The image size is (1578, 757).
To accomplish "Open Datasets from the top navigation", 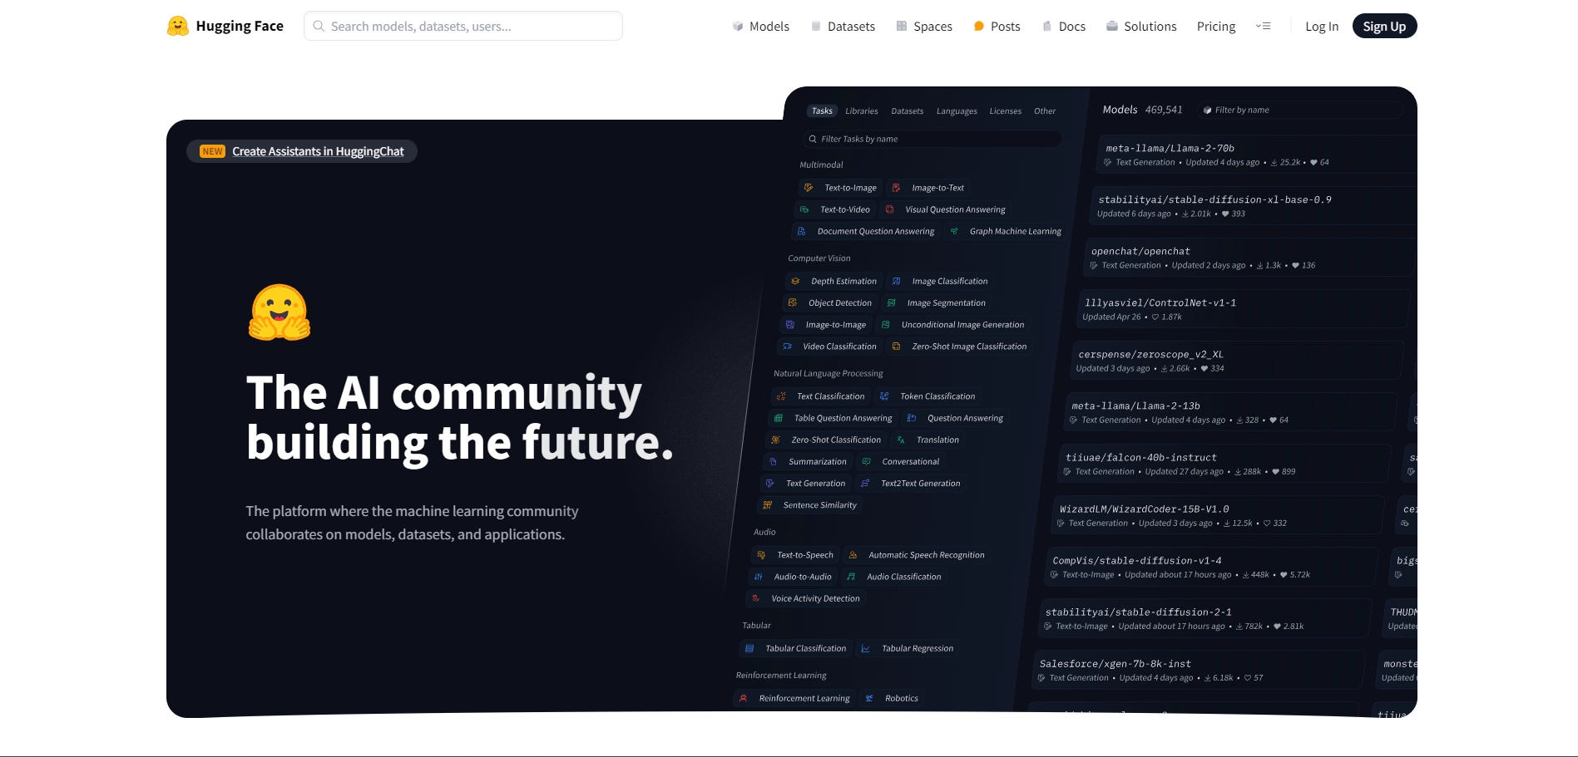I will (843, 27).
